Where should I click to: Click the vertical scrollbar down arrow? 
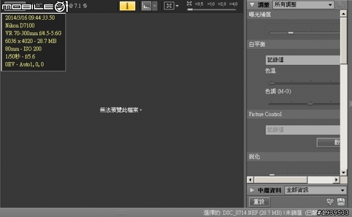[343, 173]
